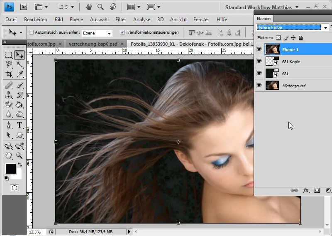Click the foreground color swatch
The height and width of the screenshot is (236, 332).
[11, 169]
